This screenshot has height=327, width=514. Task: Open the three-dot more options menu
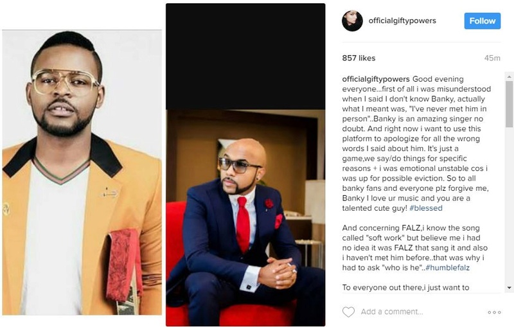[494, 312]
